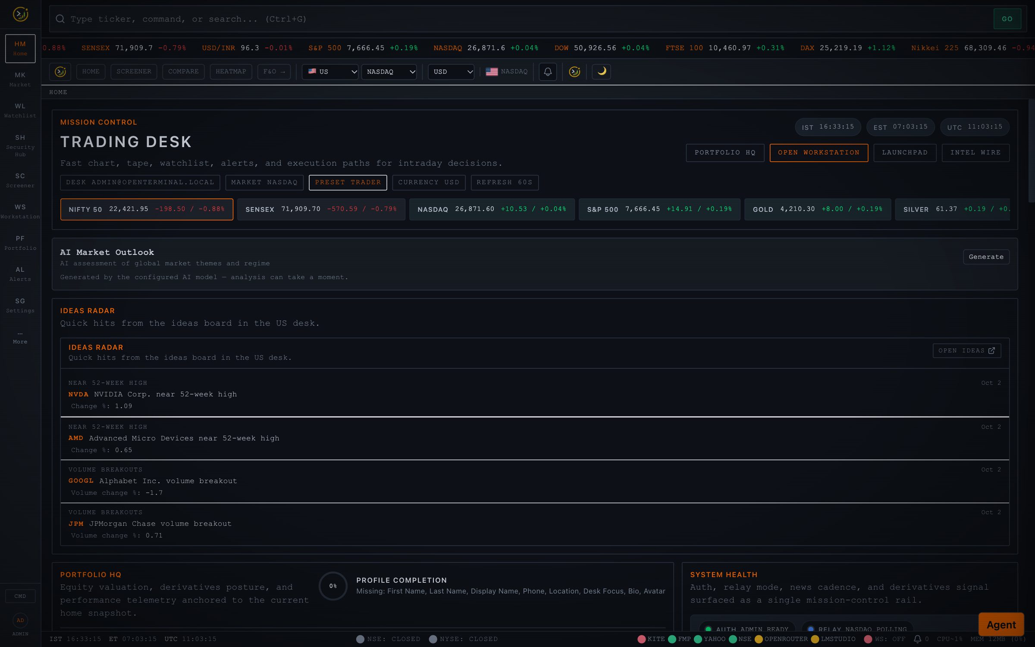The height and width of the screenshot is (647, 1035).
Task: Open Alerts from the sidebar
Action: pyautogui.click(x=20, y=274)
